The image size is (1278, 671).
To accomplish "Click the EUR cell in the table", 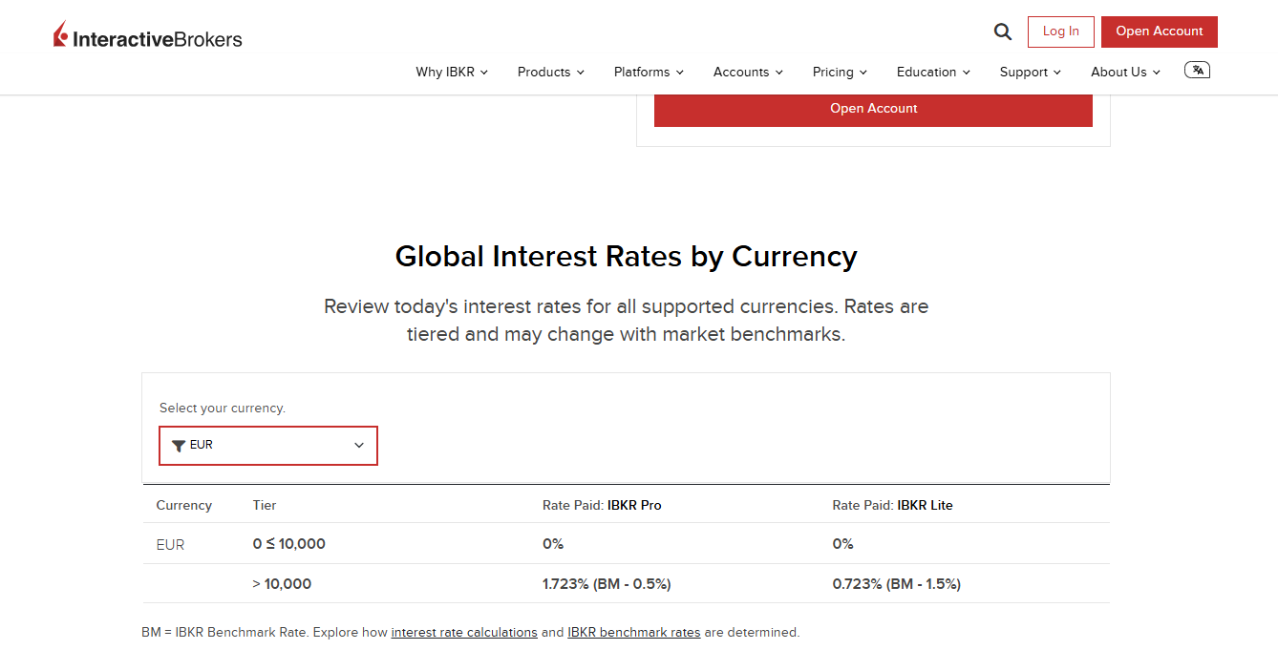I will click(171, 545).
